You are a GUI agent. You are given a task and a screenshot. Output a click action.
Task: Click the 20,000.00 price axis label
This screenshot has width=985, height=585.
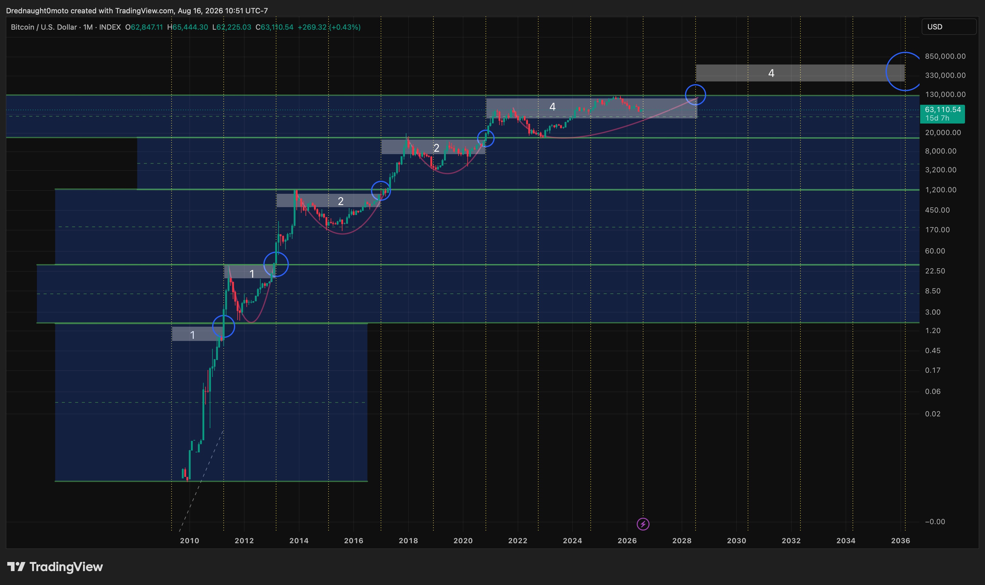[x=943, y=132]
